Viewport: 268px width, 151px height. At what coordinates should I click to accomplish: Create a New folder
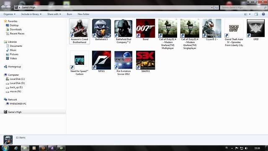tap(83, 14)
